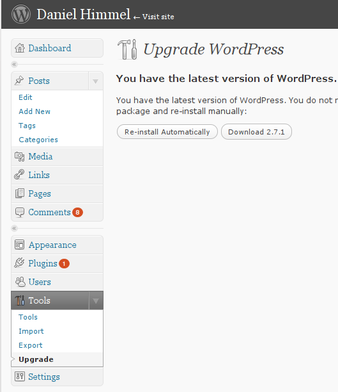Click the Users people icon
This screenshot has height=392, width=338.
click(x=20, y=282)
